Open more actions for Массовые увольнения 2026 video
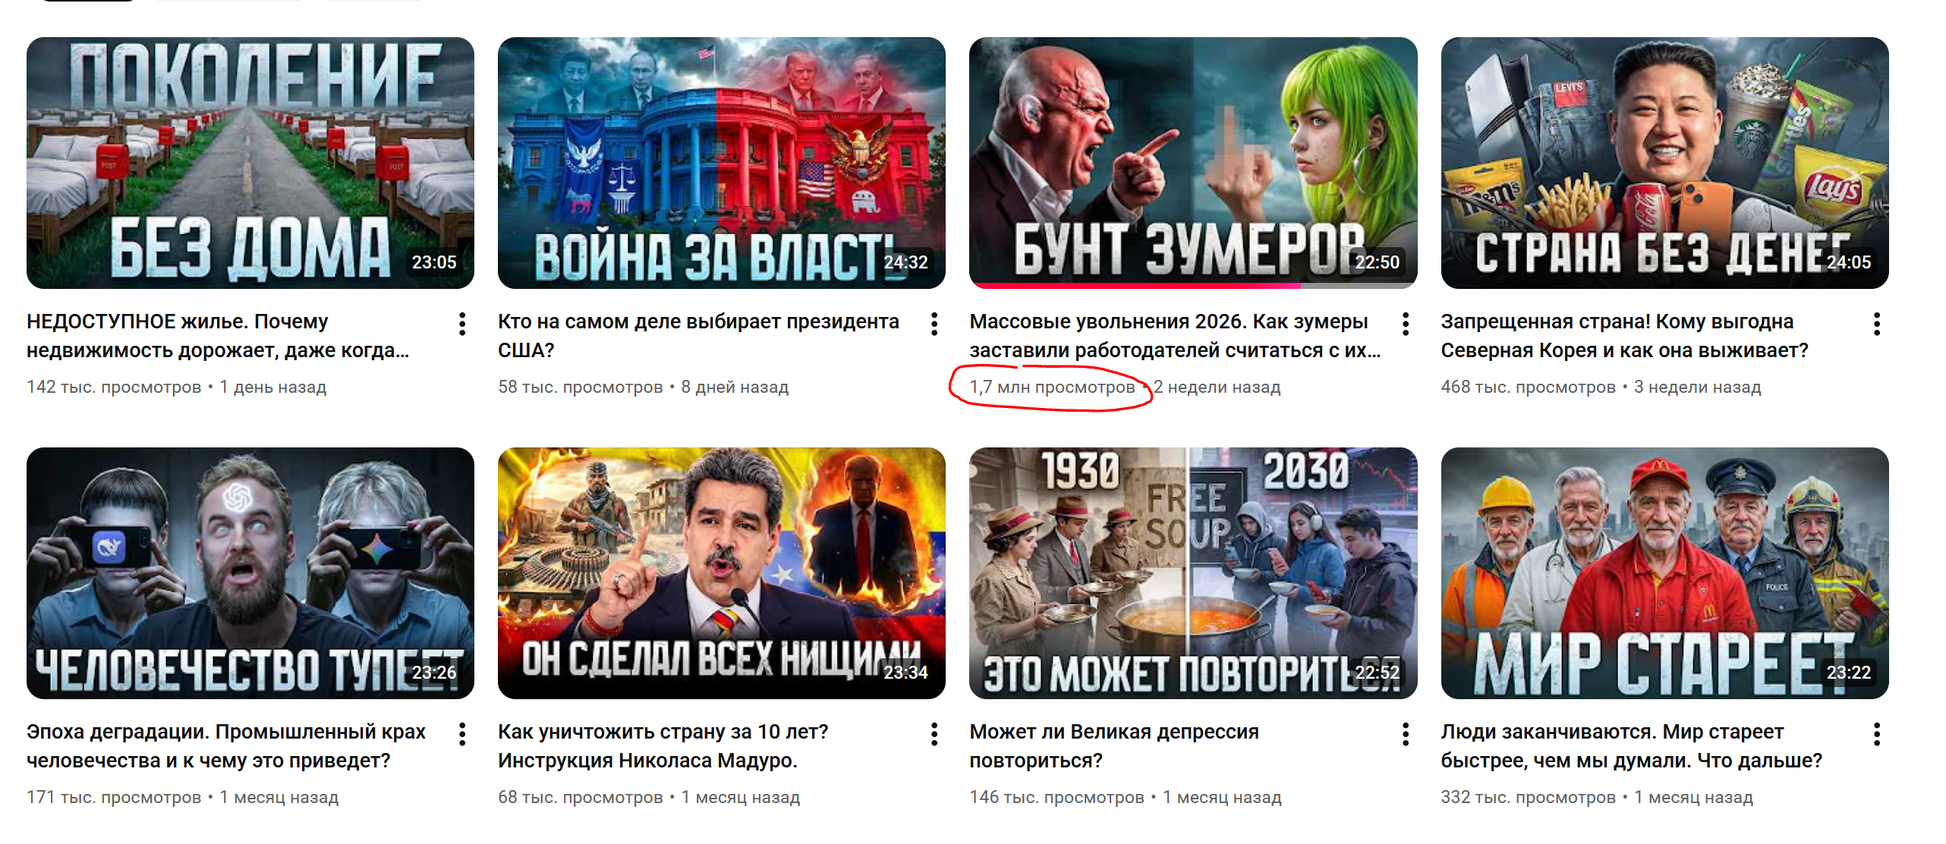1946x844 pixels. point(1406,324)
